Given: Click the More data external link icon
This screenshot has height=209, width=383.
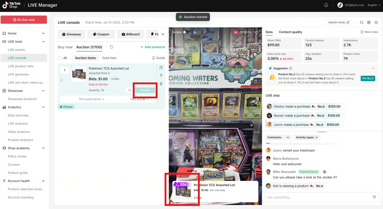Looking at the screenshot, I should point(362,32).
